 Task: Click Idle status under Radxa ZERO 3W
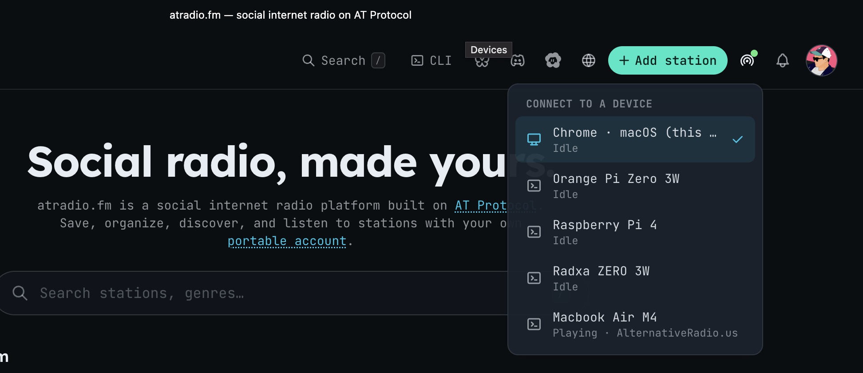[x=565, y=287]
